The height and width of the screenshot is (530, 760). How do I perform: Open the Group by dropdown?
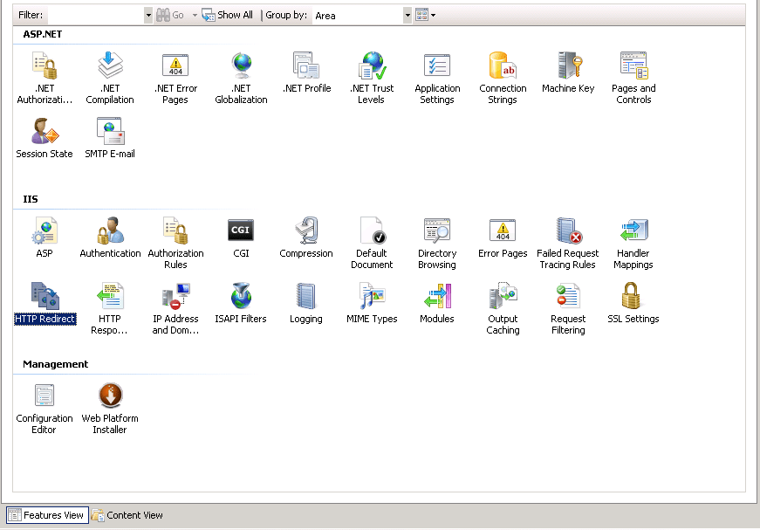406,15
